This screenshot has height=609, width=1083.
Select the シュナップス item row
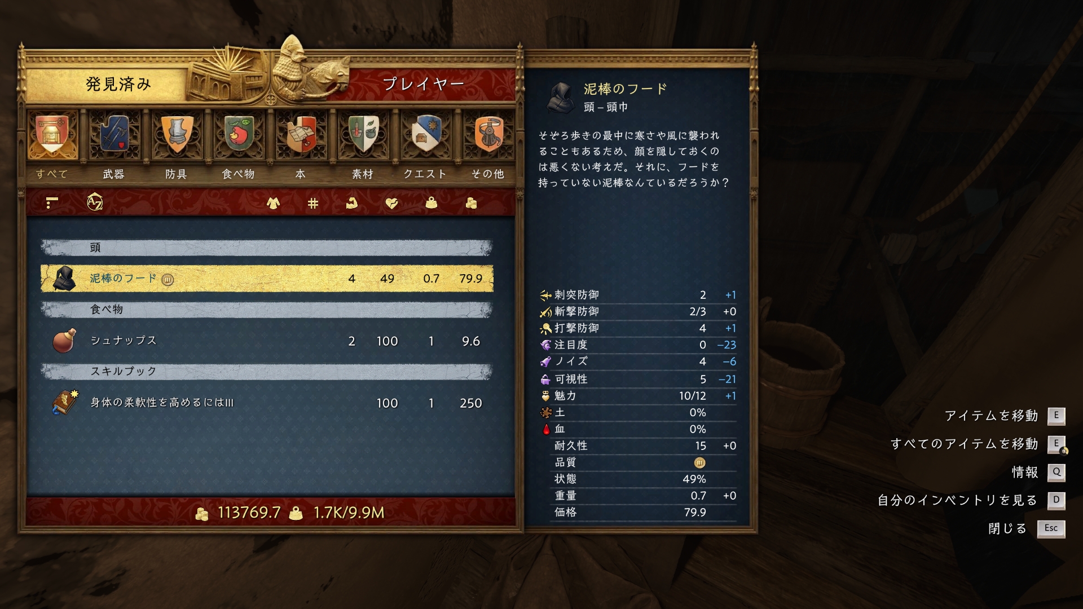267,341
